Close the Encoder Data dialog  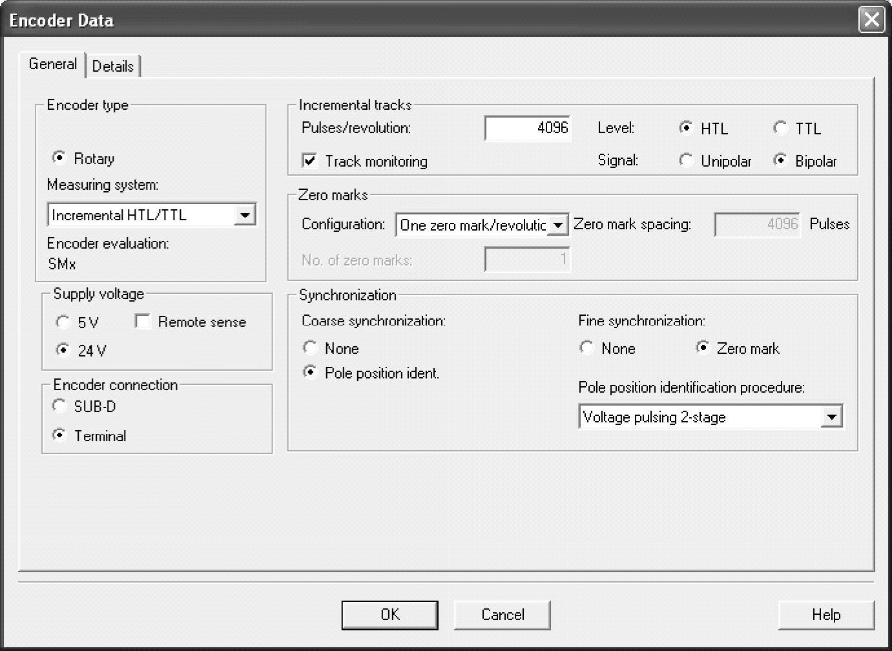pos(871,19)
